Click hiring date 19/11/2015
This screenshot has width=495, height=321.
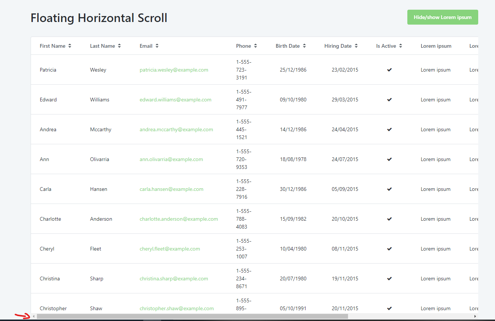coord(345,278)
